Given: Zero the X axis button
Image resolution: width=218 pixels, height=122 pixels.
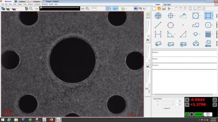Looking at the screenshot, I should click(x=187, y=100).
